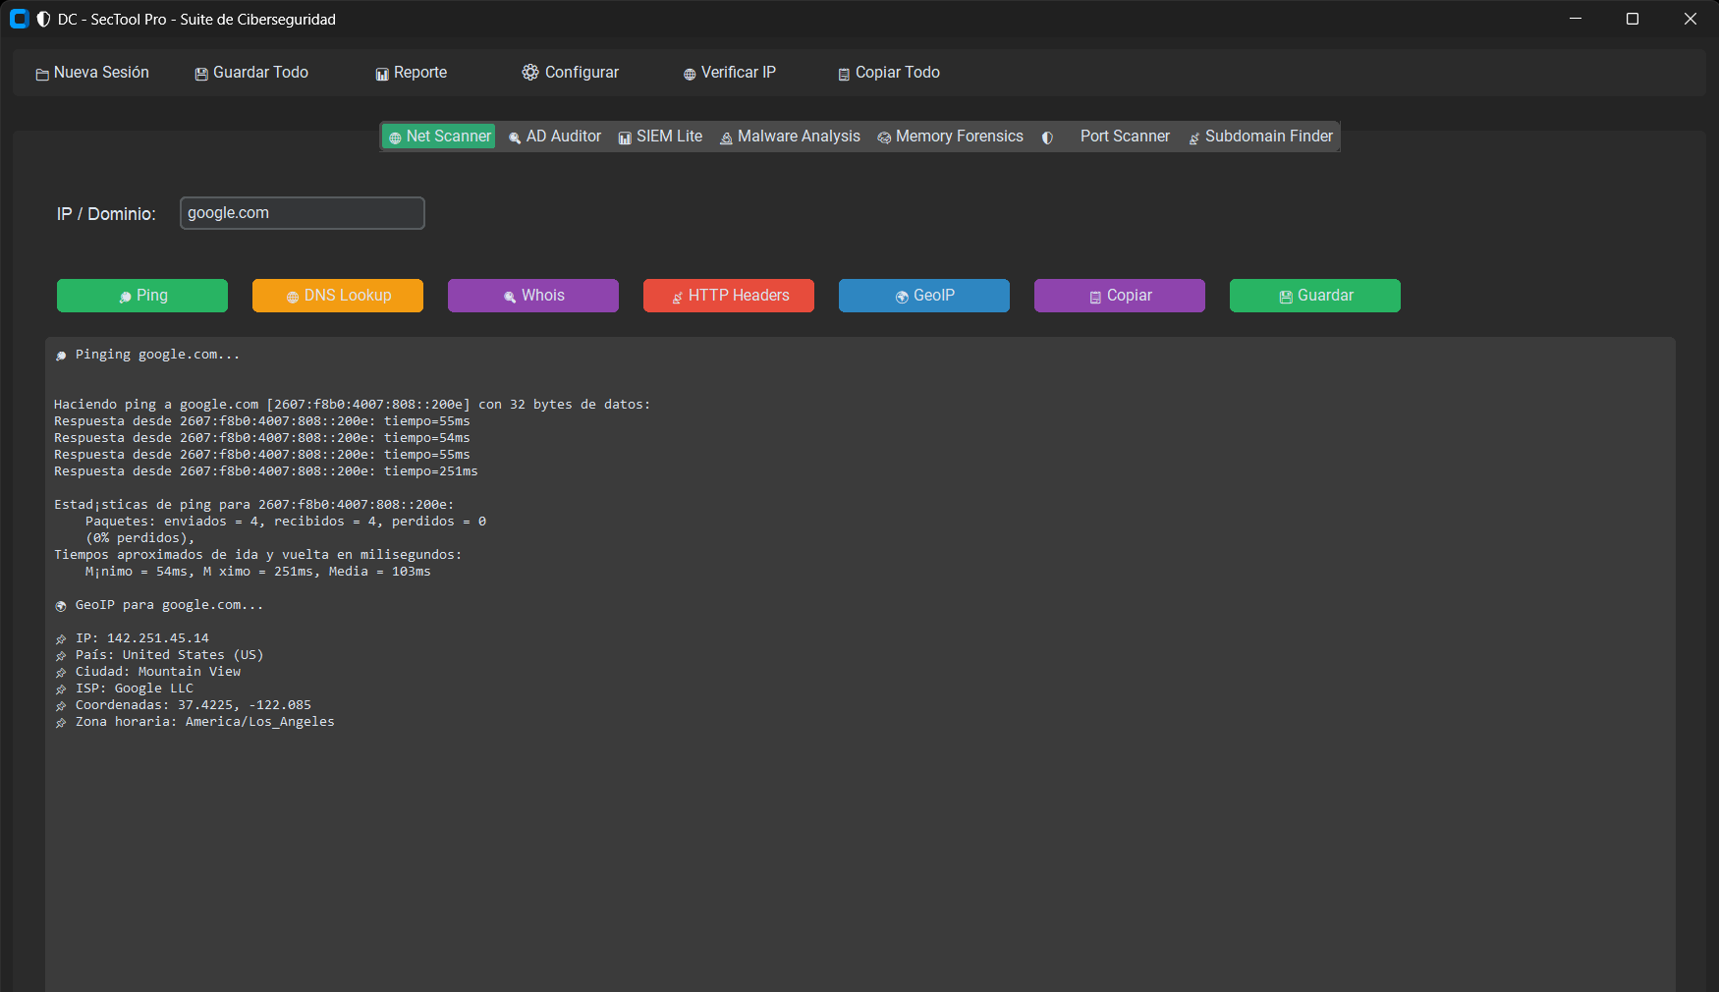Click the chart icon beside Reporte
1719x992 pixels.
(382, 75)
